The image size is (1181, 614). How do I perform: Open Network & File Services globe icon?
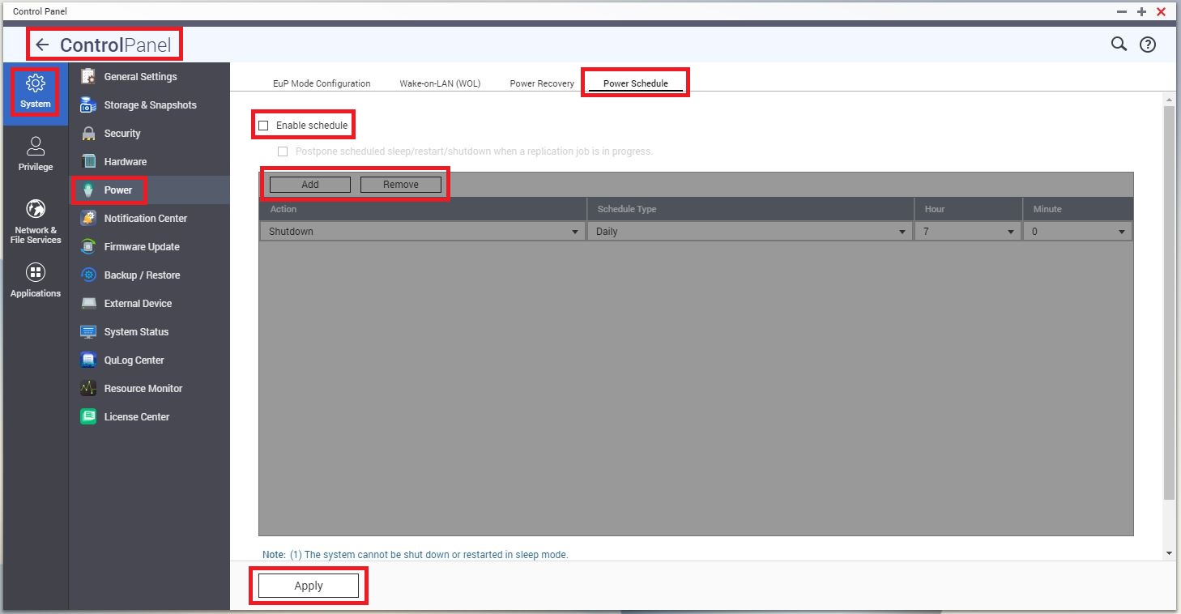(36, 210)
